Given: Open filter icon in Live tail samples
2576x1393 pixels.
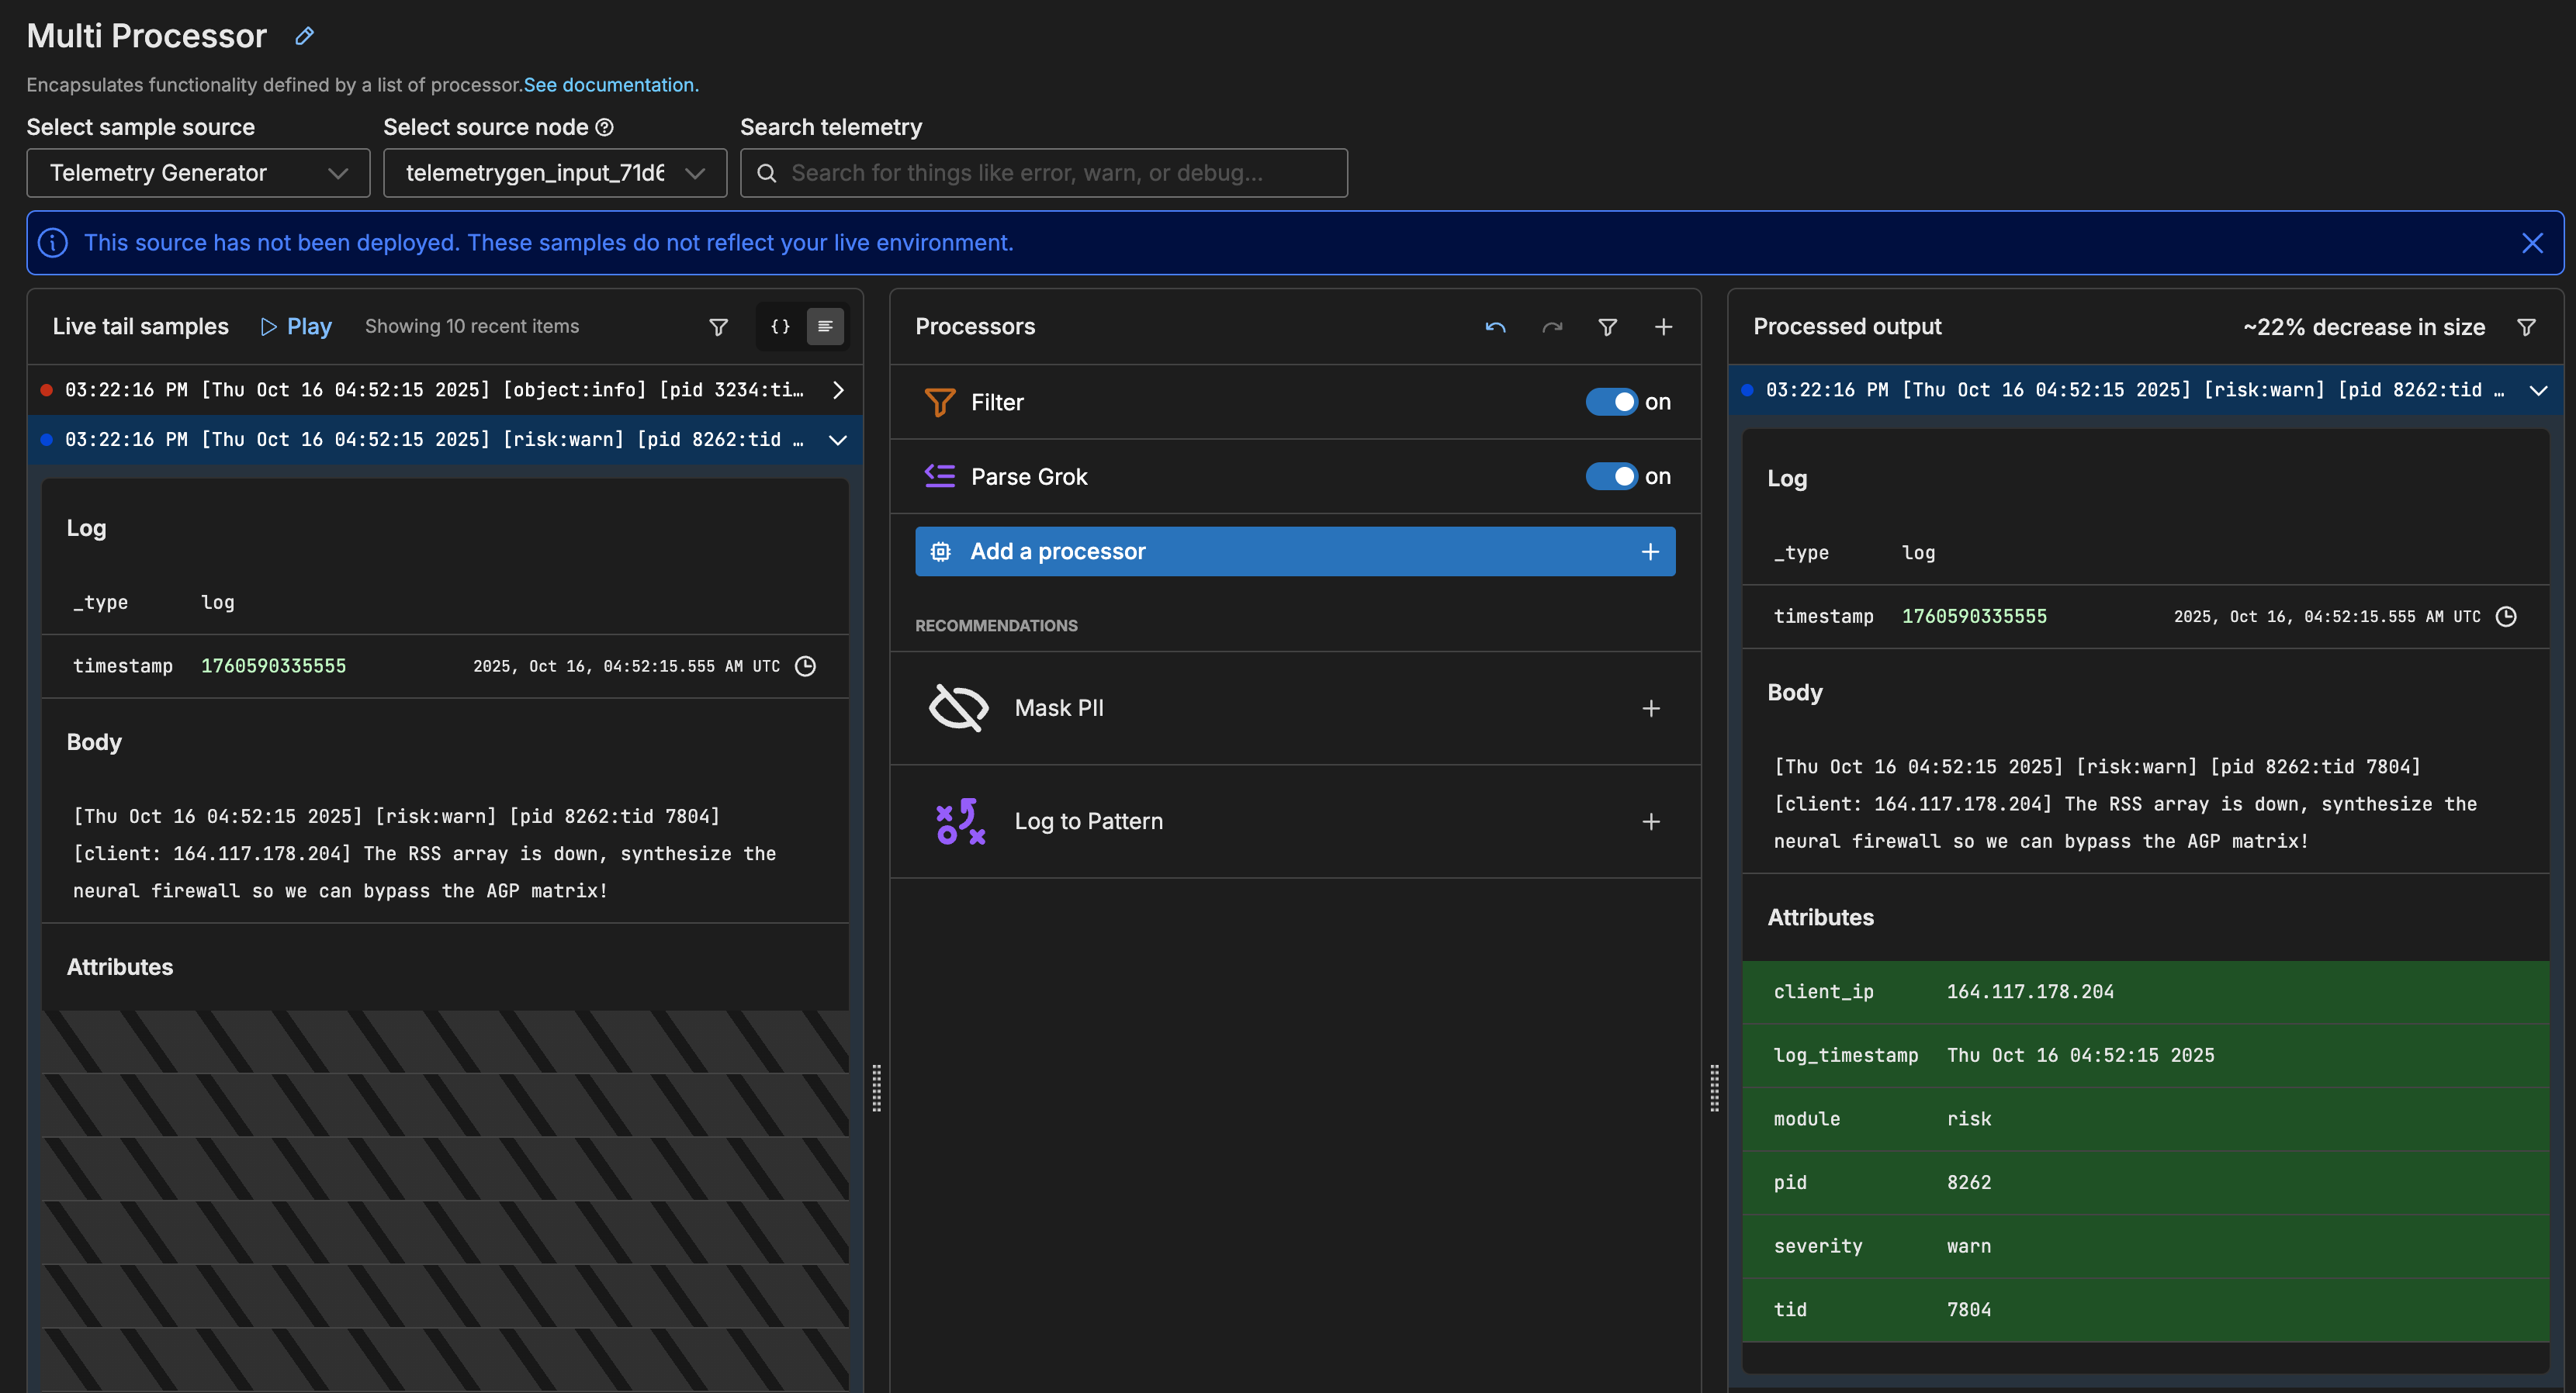Looking at the screenshot, I should point(718,327).
